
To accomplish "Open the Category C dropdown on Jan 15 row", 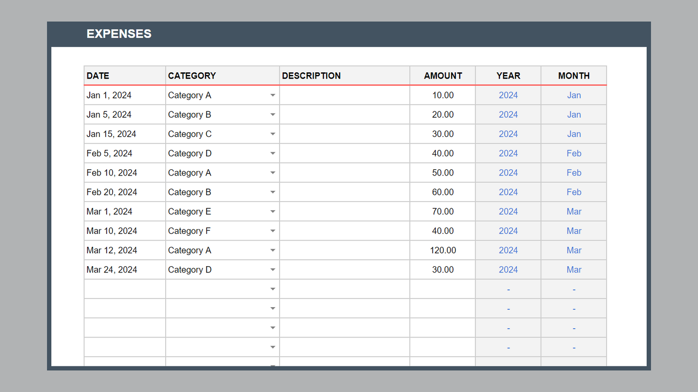I will (x=273, y=134).
